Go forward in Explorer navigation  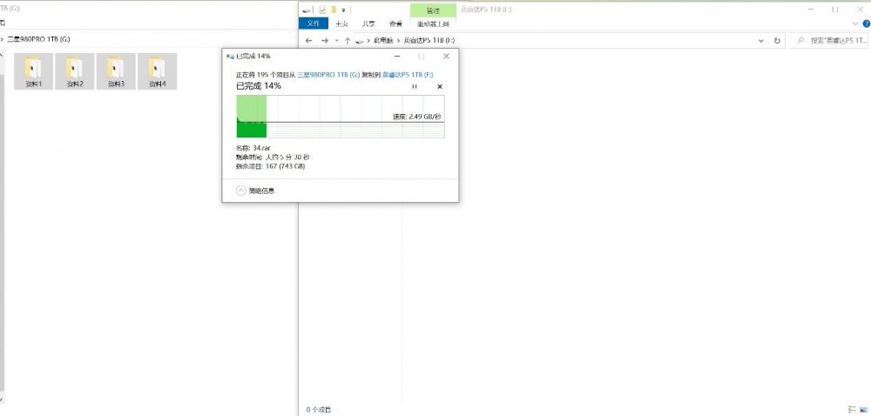pyautogui.click(x=324, y=41)
